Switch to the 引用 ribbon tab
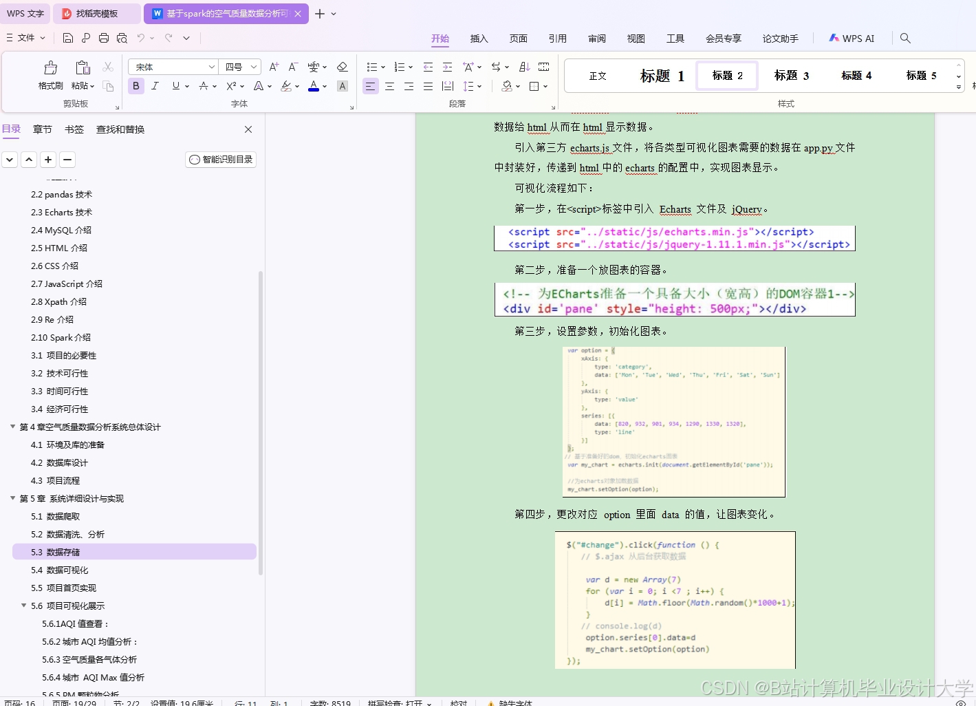Image resolution: width=976 pixels, height=706 pixels. (x=557, y=39)
